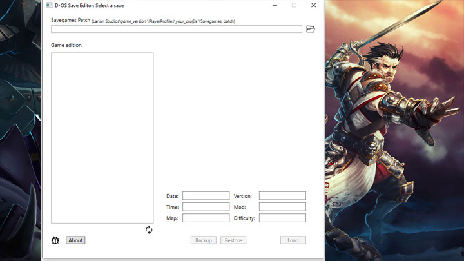Click the Load button
This screenshot has height=261, width=464.
pos(293,240)
